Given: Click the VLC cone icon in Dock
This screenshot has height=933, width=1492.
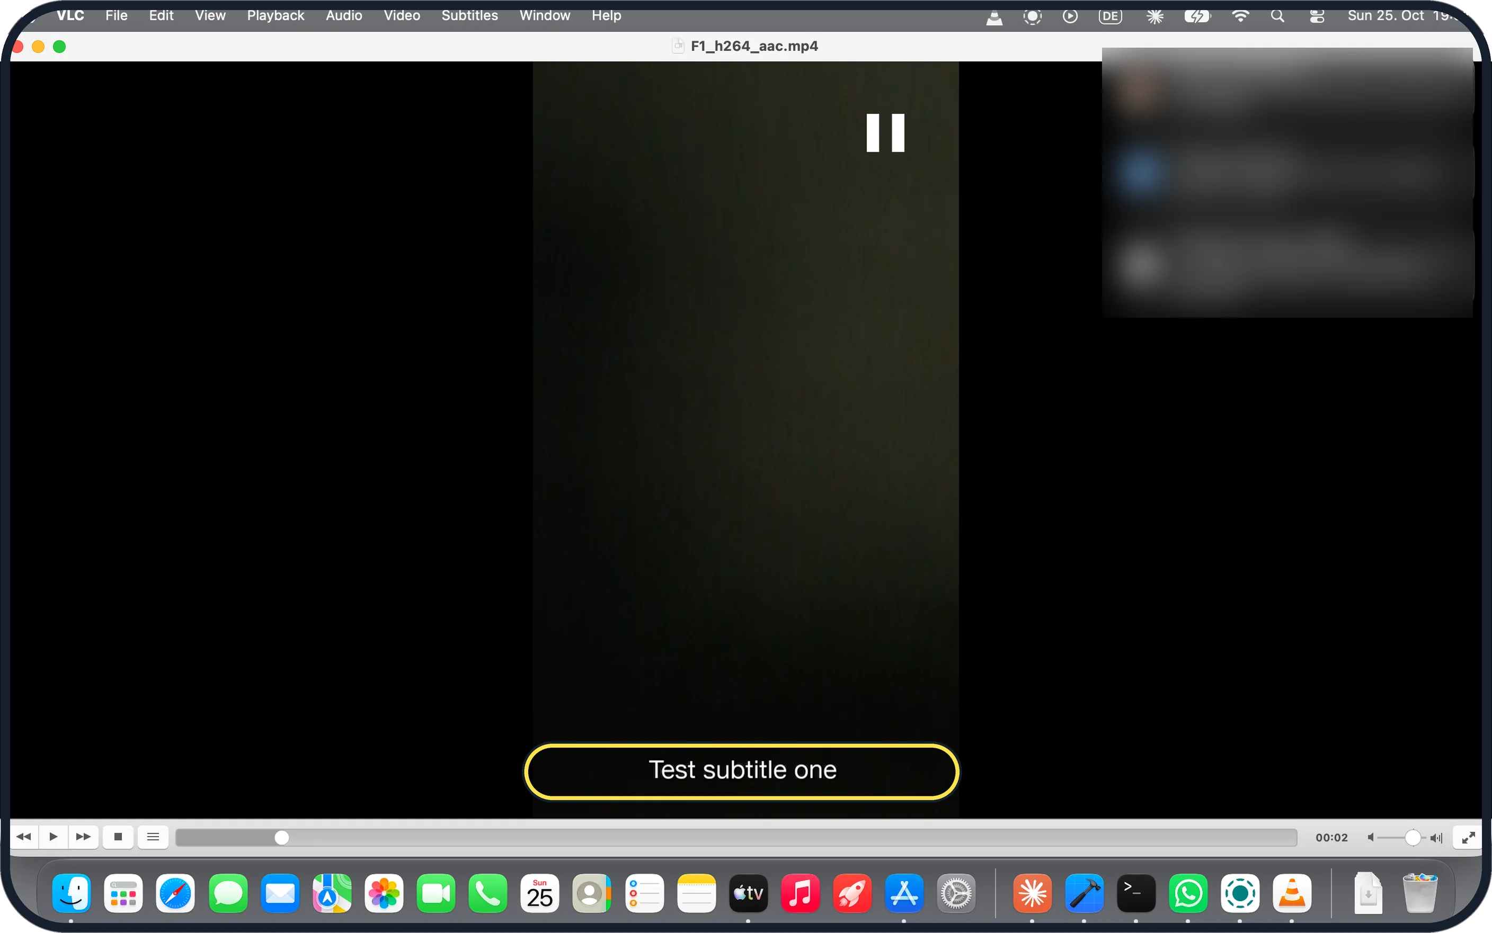Looking at the screenshot, I should 1292,893.
